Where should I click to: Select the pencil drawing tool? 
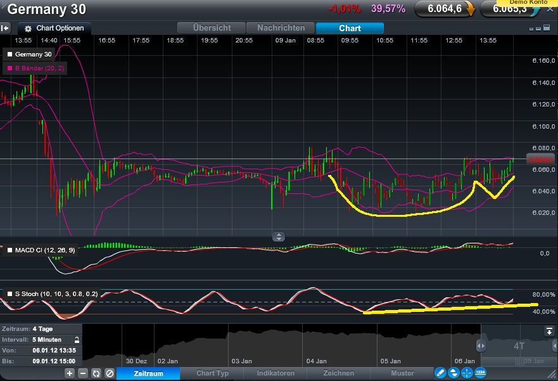(x=440, y=373)
